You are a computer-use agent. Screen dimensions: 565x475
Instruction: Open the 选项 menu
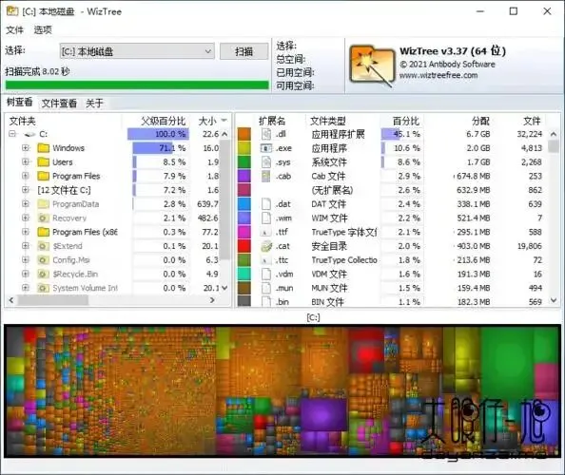coord(43,29)
